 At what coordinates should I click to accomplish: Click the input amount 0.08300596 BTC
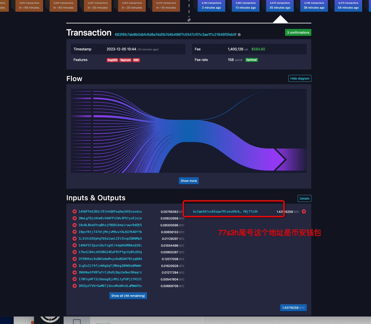173,225
